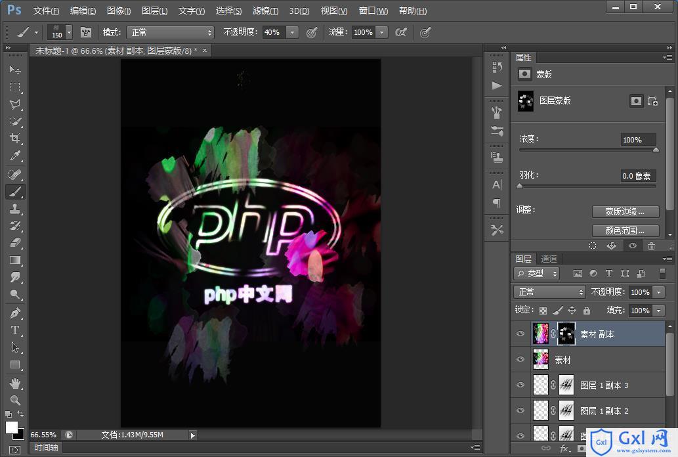Viewport: 678px width, 457px height.
Task: Hide the 素材 layer
Action: [x=520, y=359]
